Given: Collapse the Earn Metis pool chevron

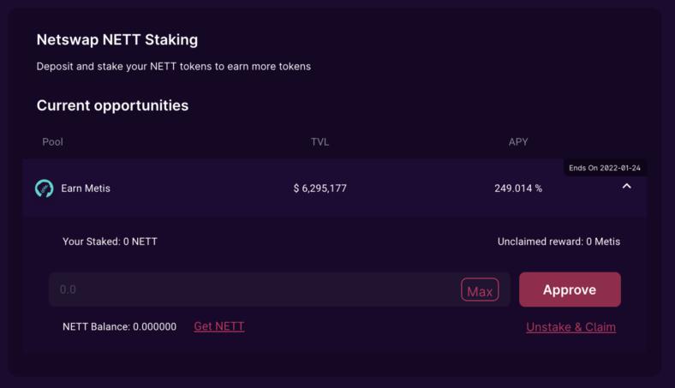Looking at the screenshot, I should (x=626, y=186).
